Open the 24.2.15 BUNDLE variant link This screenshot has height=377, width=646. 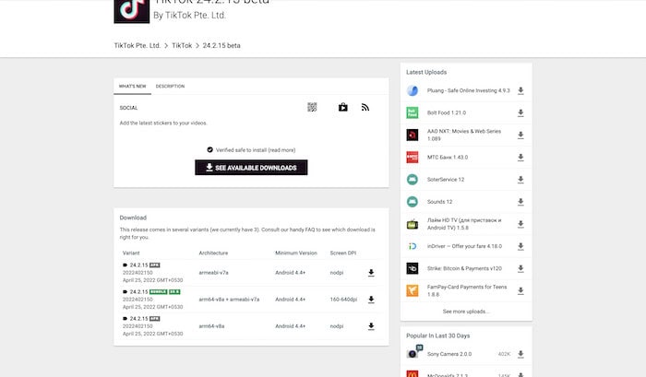(x=138, y=292)
